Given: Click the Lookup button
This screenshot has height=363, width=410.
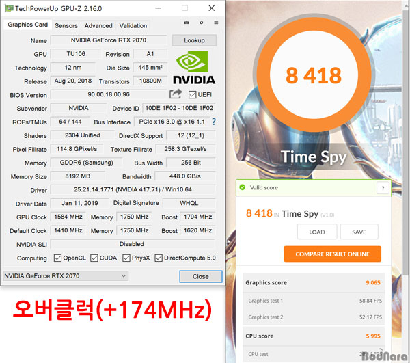Looking at the screenshot, I should pyautogui.click(x=194, y=40).
